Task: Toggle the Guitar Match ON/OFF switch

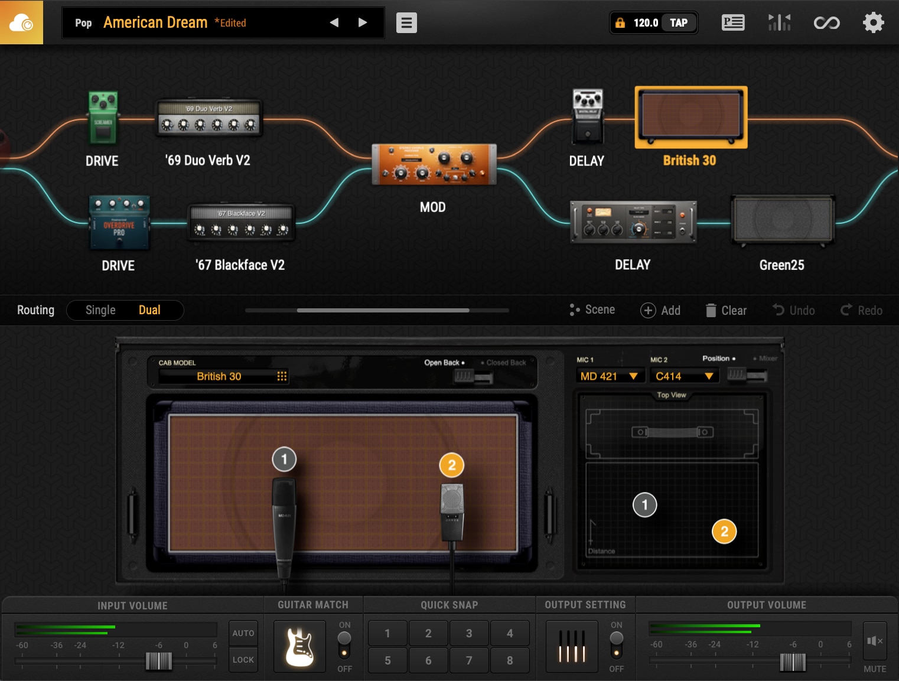Action: coord(344,646)
